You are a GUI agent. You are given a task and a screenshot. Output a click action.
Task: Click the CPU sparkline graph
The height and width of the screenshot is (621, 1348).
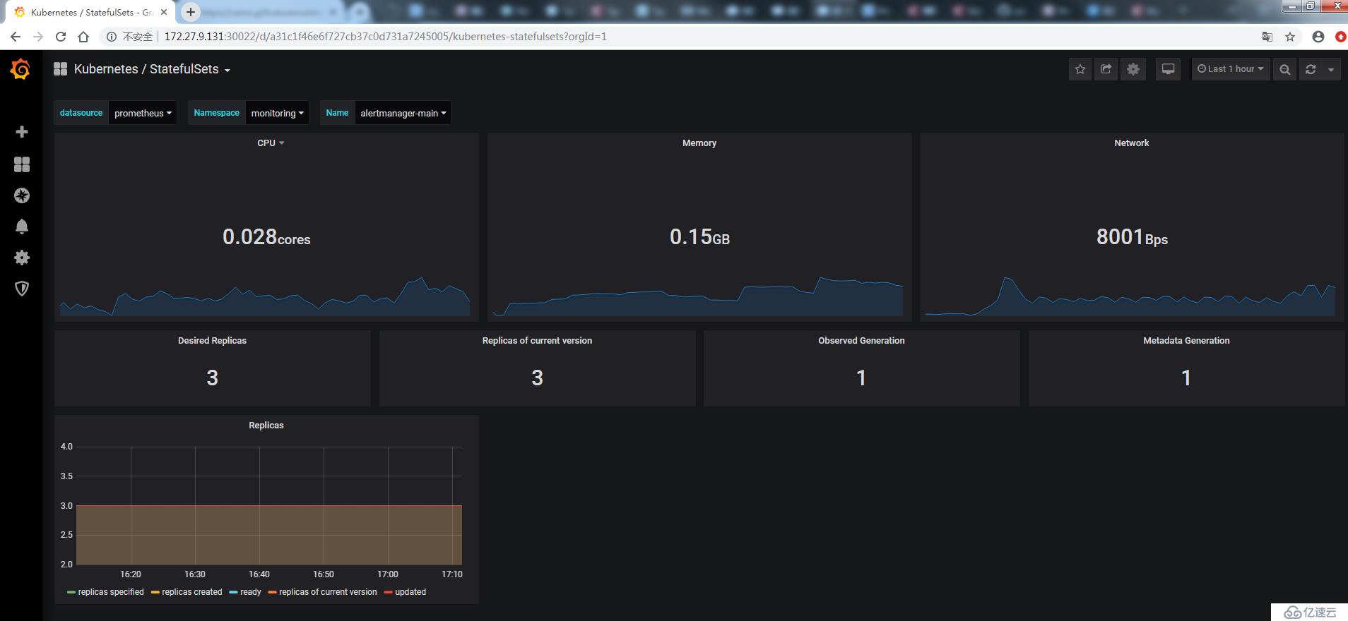[x=265, y=296]
